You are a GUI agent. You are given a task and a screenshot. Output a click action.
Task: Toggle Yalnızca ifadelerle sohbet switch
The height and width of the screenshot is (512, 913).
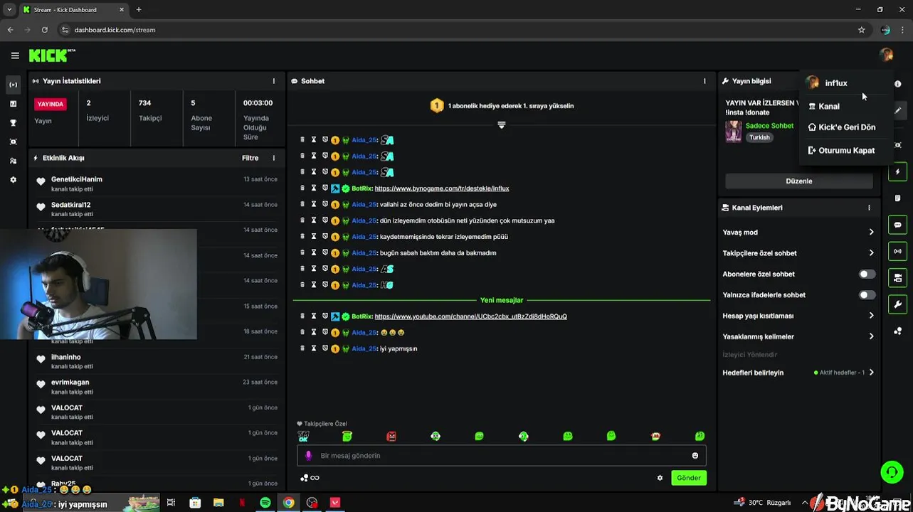tap(867, 294)
